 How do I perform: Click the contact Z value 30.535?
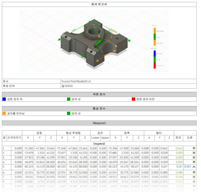pos(135,177)
